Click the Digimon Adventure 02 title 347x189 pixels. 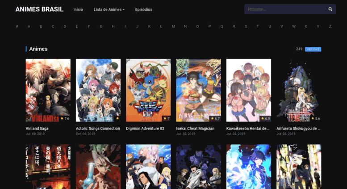pos(145,128)
